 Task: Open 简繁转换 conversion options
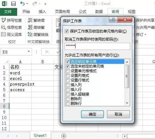38,34
